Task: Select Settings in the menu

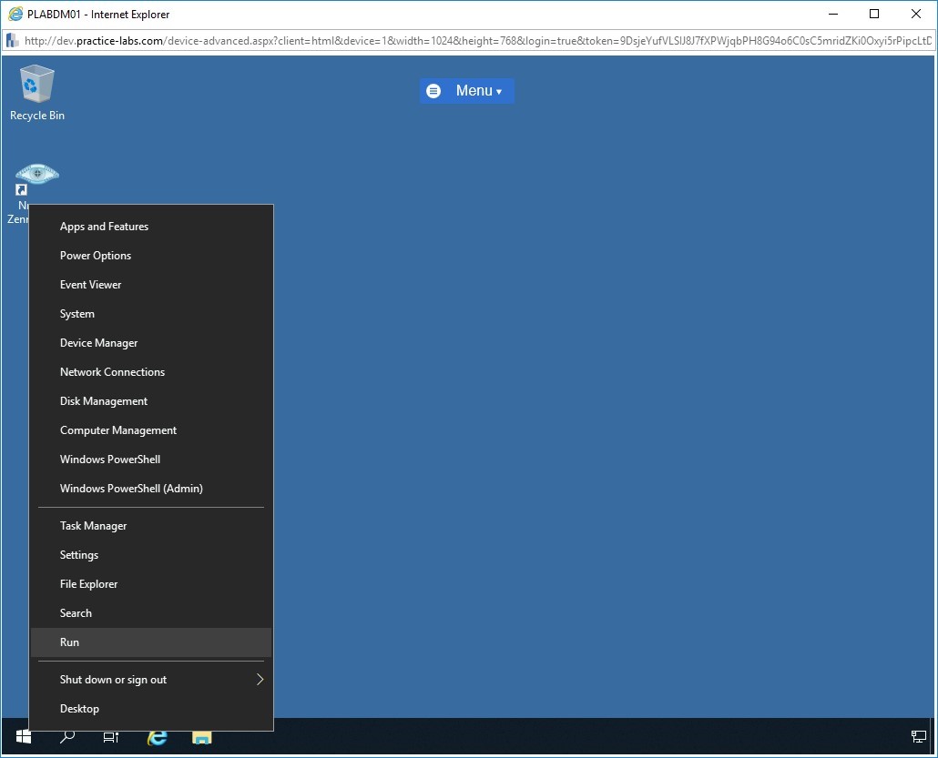Action: click(x=78, y=554)
